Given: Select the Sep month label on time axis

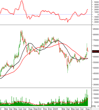Looking at the screenshot, I should 36,109.
